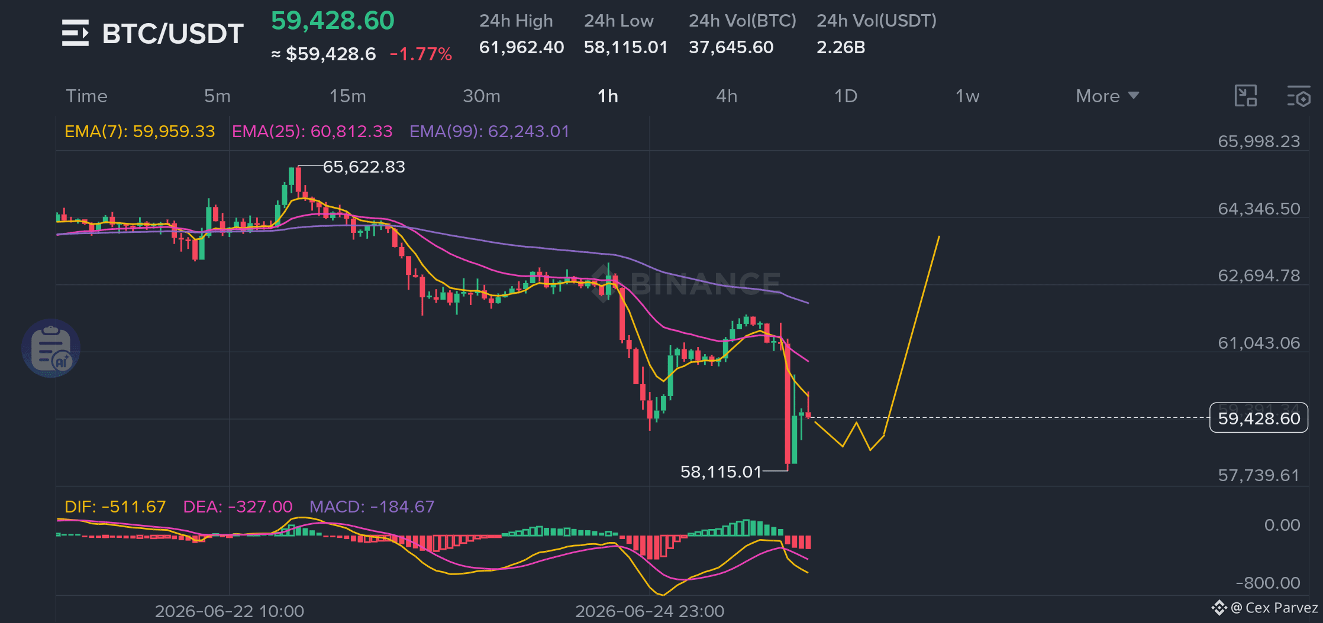This screenshot has width=1323, height=623.
Task: Click the MACD 0.00 axis label
Action: (1282, 525)
